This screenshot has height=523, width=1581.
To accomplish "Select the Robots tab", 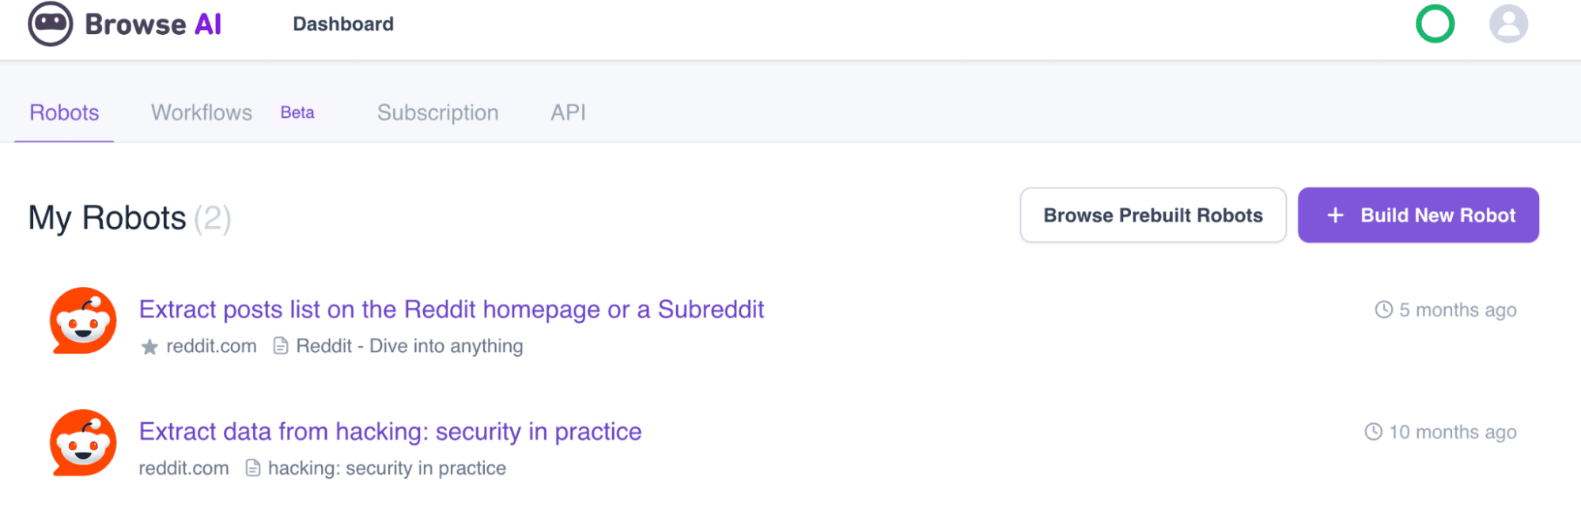I will coord(63,112).
